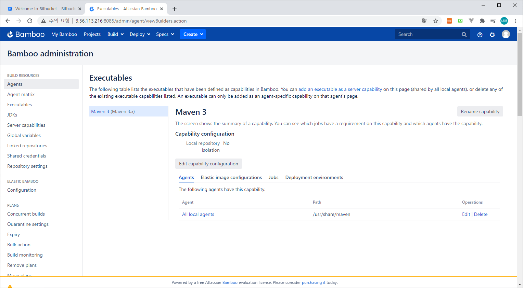523x288 pixels.
Task: Click the warning triangle at bottom left
Action: [x=10, y=286]
